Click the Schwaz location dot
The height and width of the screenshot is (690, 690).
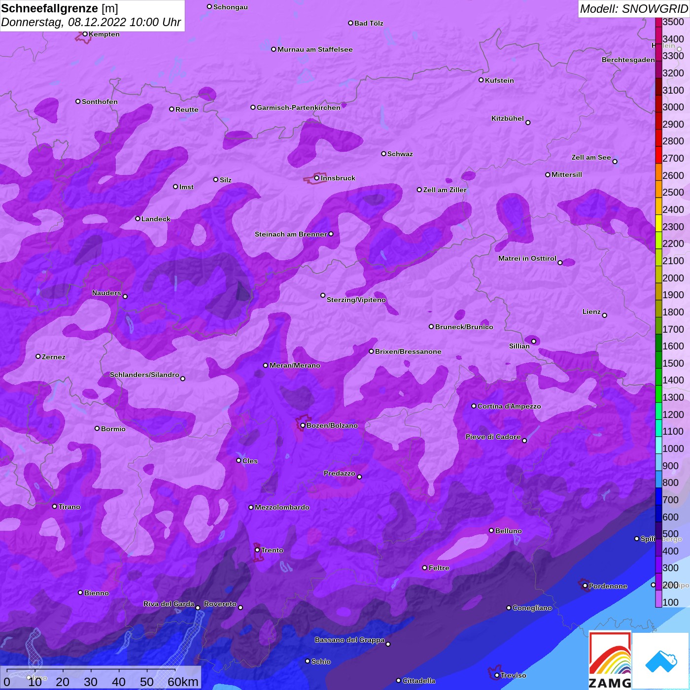pos(383,154)
